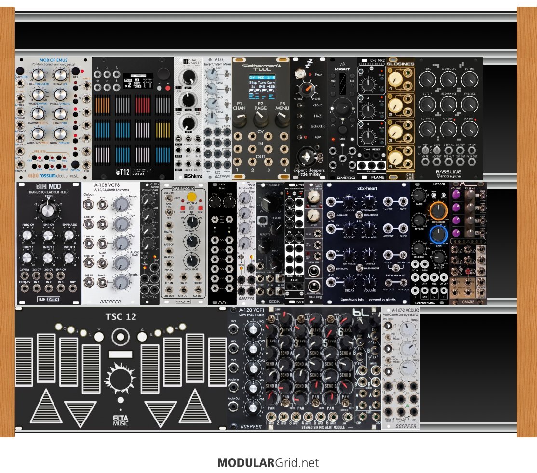
Task: Click the T12 display showing COUNT x2
Action: pyautogui.click(x=137, y=81)
